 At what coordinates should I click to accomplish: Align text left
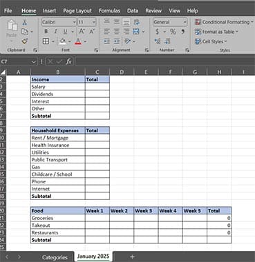[107, 32]
